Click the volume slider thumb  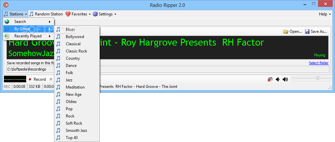pos(318,78)
